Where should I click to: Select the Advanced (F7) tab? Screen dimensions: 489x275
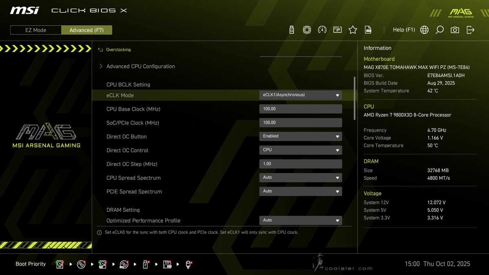(x=86, y=30)
